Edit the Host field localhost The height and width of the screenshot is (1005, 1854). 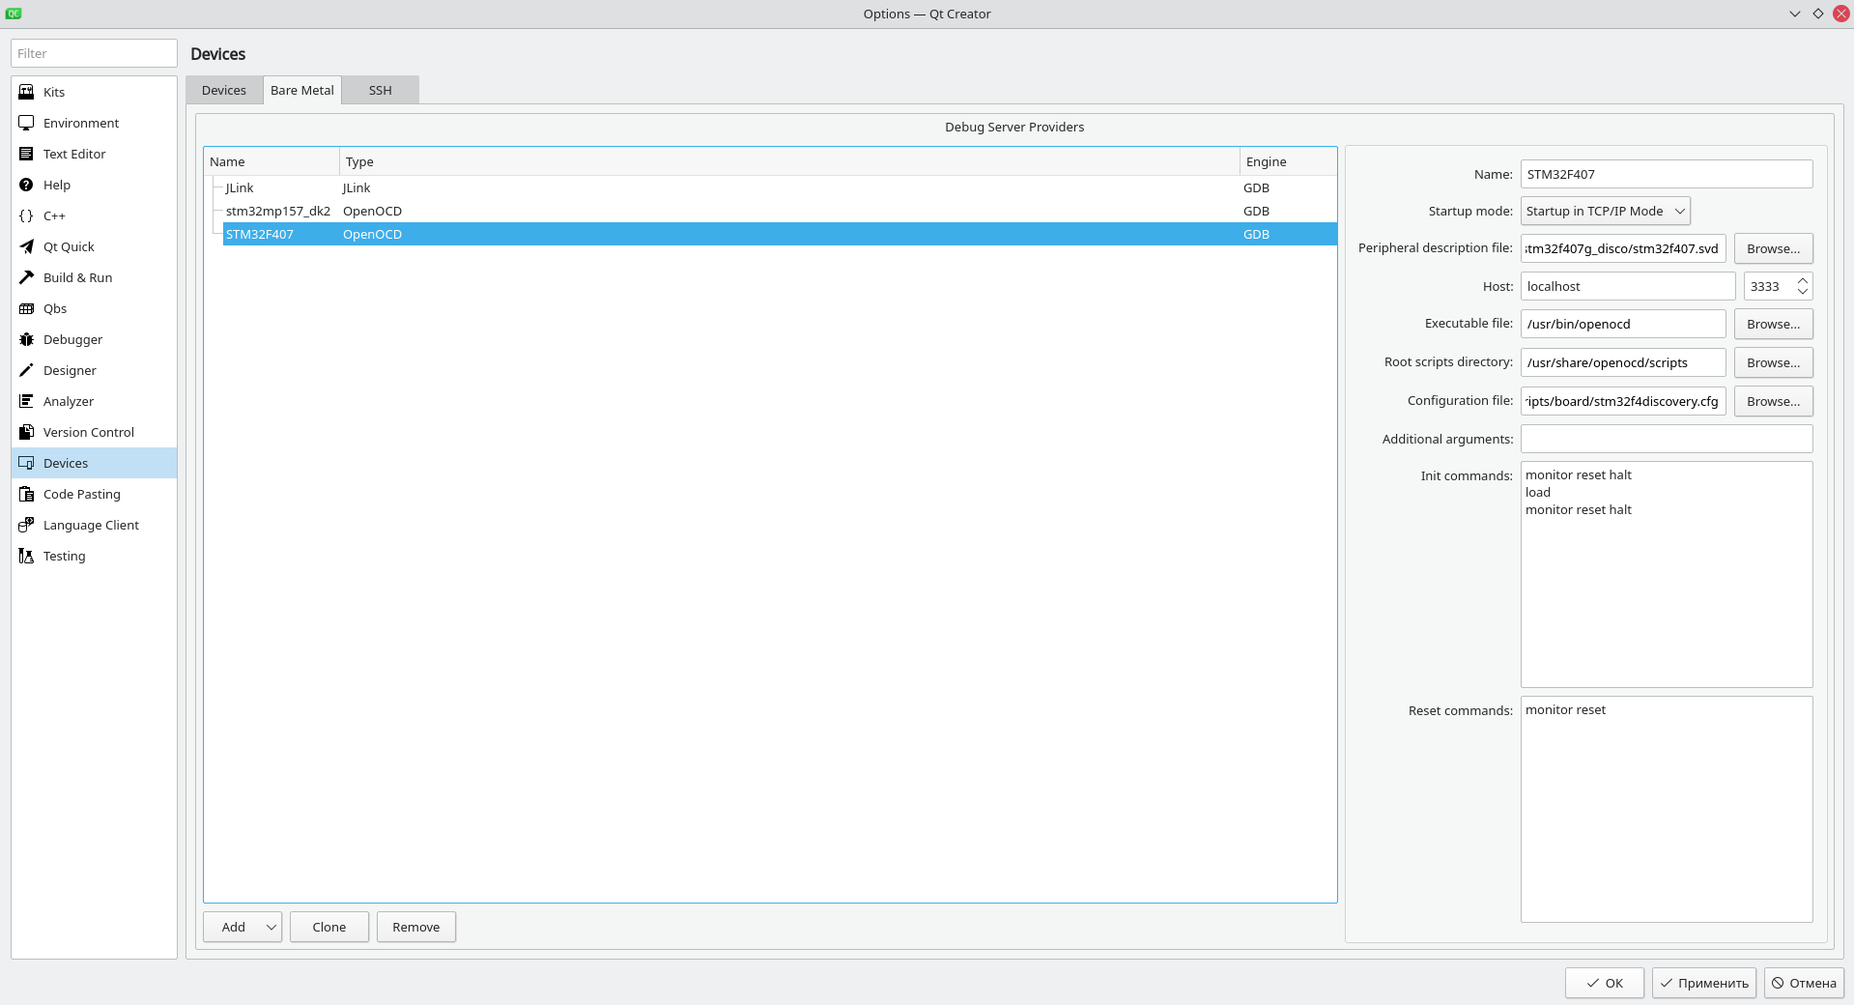[1628, 286]
